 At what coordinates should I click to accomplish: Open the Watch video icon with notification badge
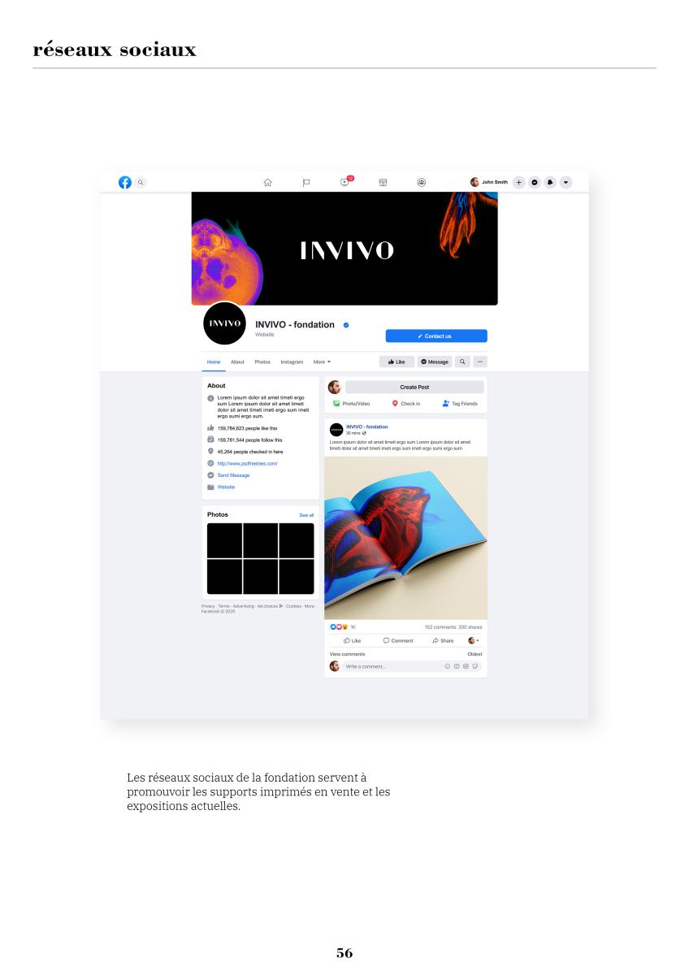(346, 181)
